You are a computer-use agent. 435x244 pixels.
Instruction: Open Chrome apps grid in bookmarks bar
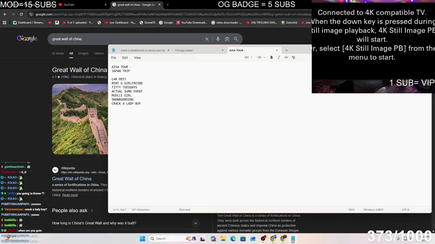(x=4, y=23)
